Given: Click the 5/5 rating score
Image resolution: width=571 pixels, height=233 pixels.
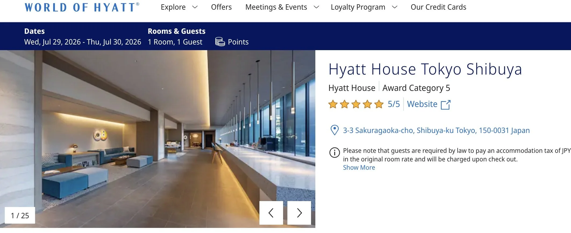Looking at the screenshot, I should pos(394,104).
